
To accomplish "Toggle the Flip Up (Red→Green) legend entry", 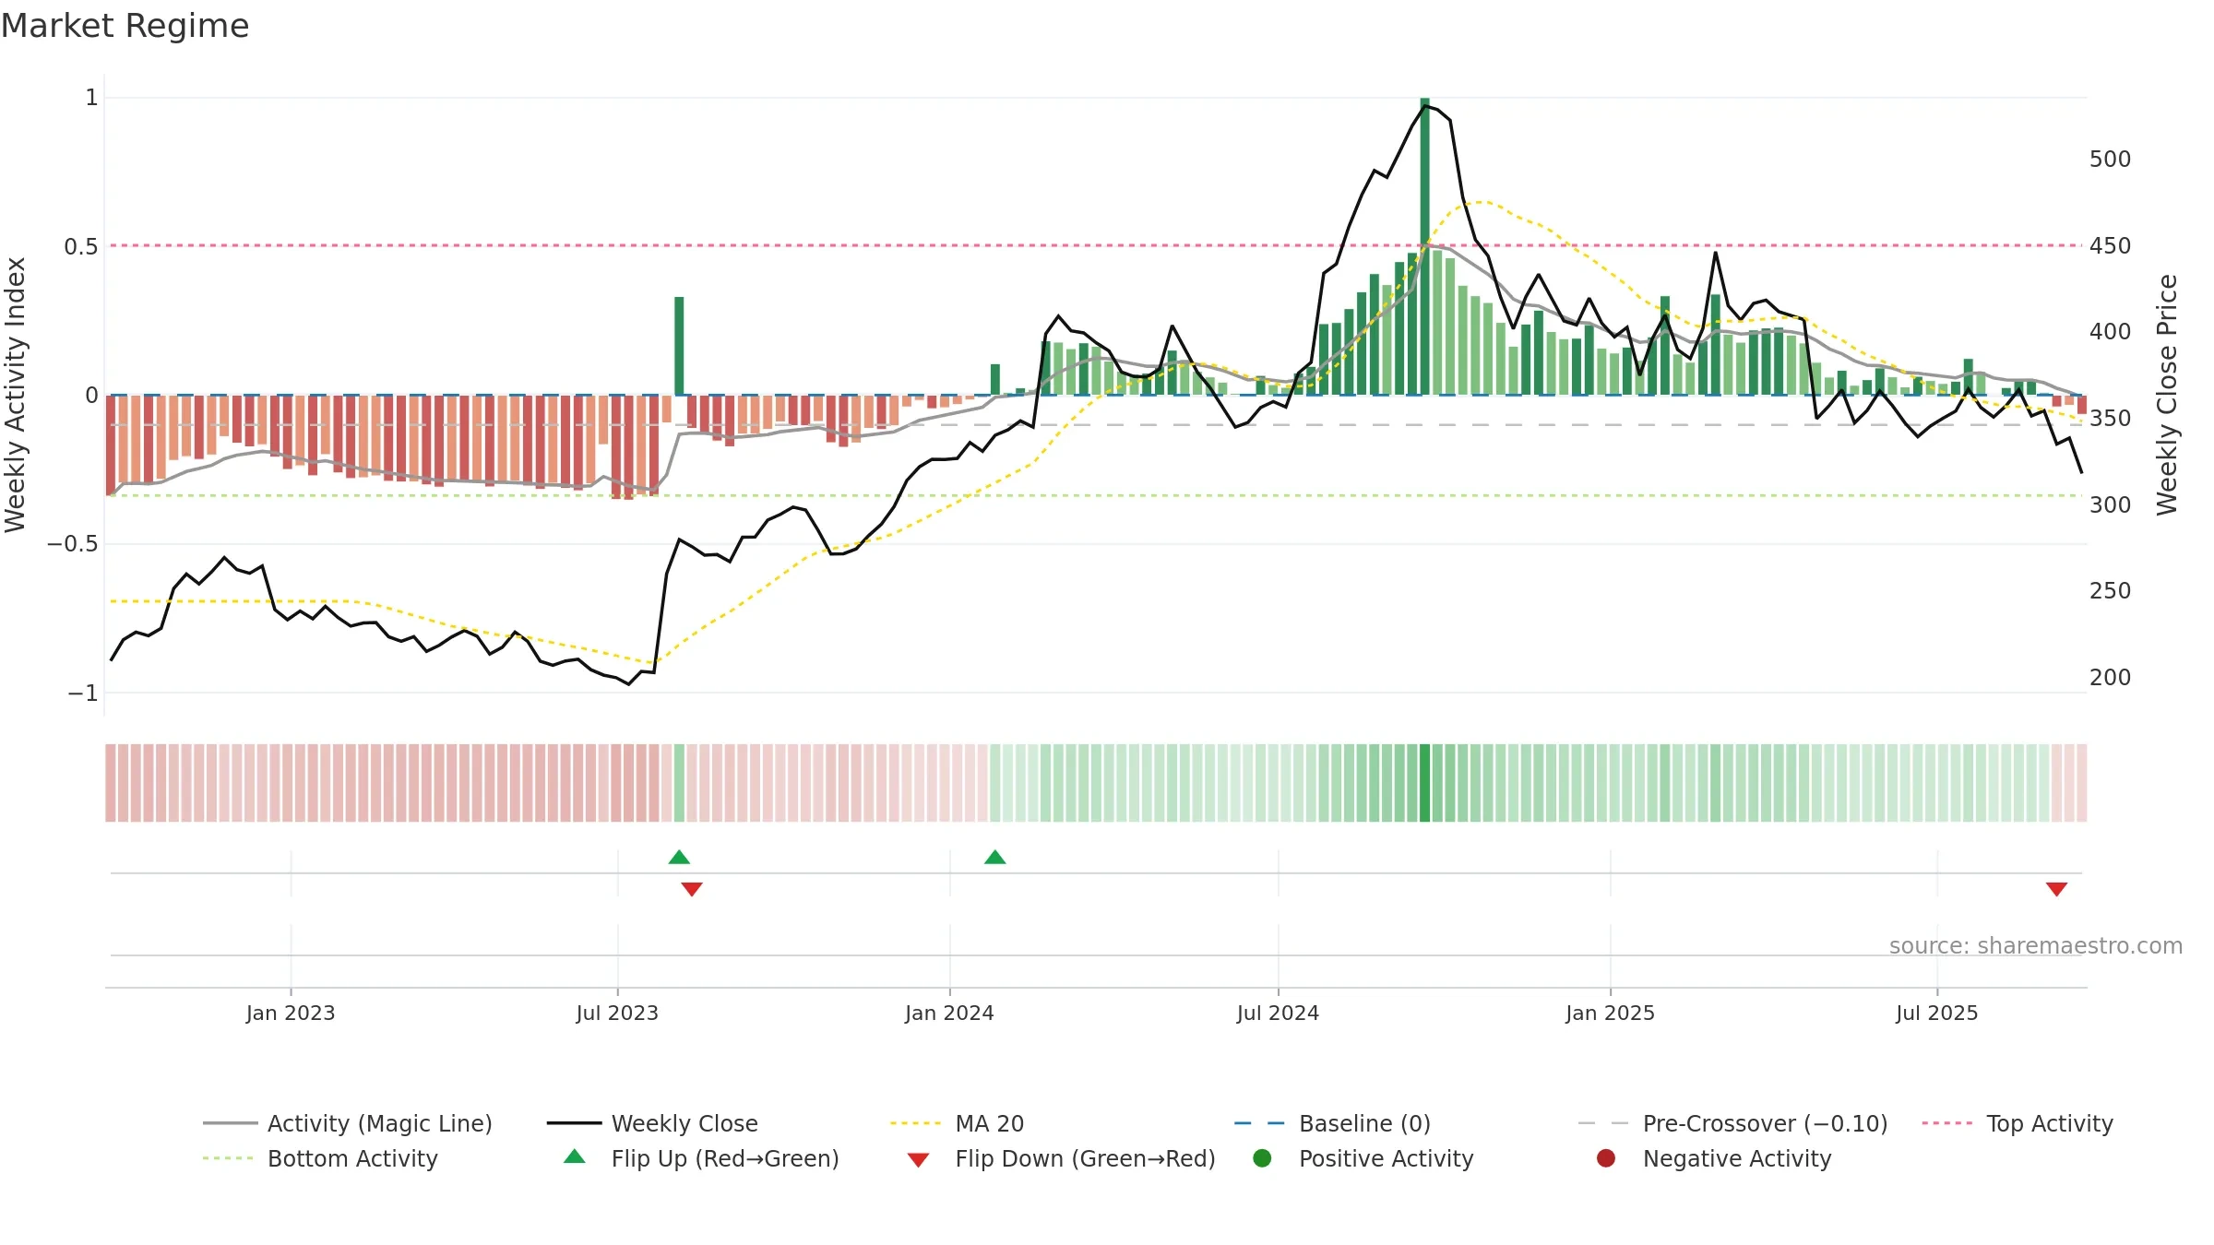I will [x=701, y=1158].
